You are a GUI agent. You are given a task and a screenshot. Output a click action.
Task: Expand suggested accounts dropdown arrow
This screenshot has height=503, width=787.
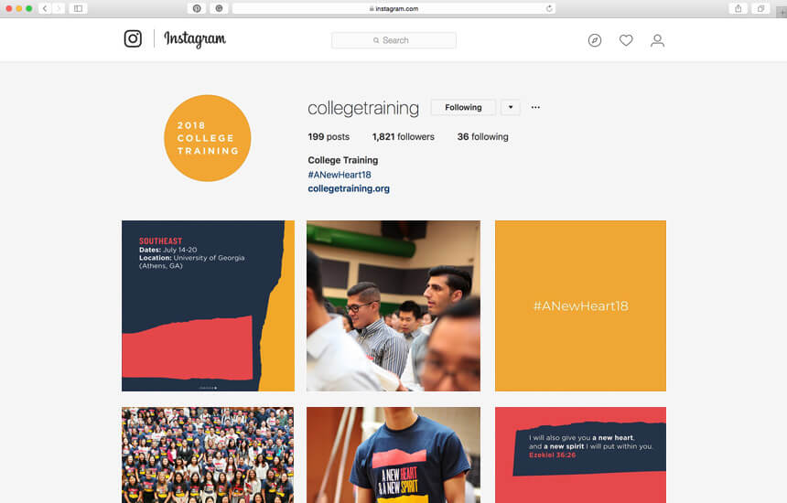(x=511, y=107)
